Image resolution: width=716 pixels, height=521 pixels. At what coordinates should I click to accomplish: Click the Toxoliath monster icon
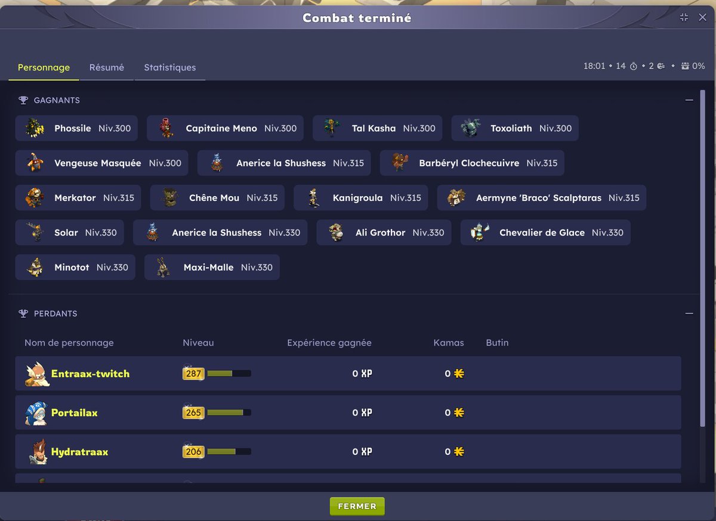pyautogui.click(x=471, y=128)
